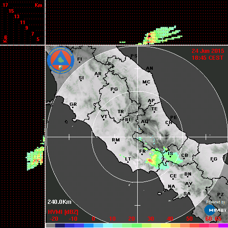Click the 240.0Km range label
Image resolution: width=228 pixels, height=228 pixels.
click(x=59, y=202)
